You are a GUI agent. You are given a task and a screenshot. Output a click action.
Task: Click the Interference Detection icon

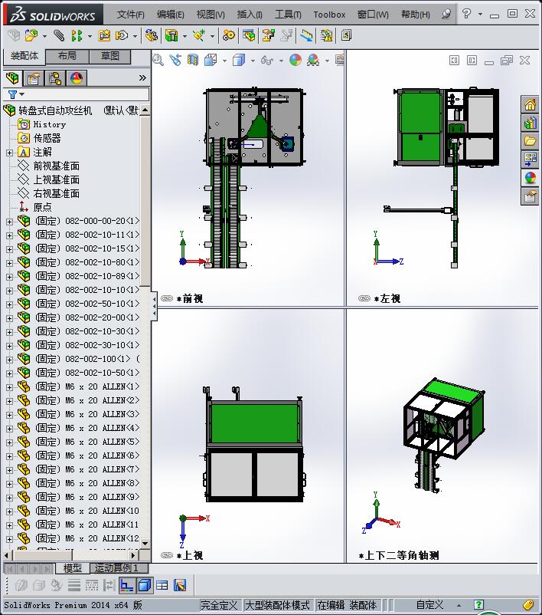point(307,36)
